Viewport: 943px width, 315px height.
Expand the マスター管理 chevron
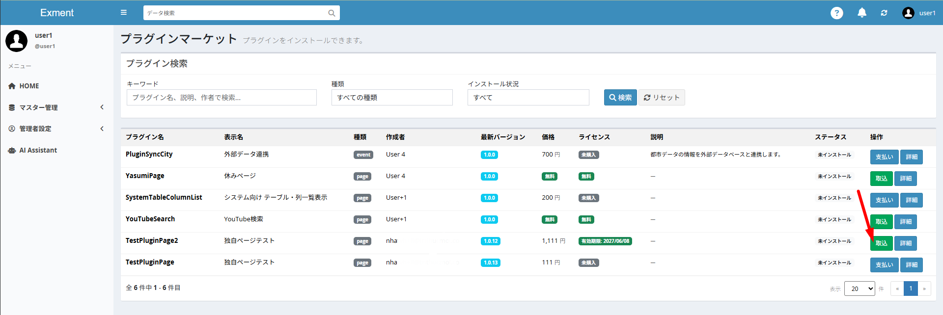click(x=102, y=107)
